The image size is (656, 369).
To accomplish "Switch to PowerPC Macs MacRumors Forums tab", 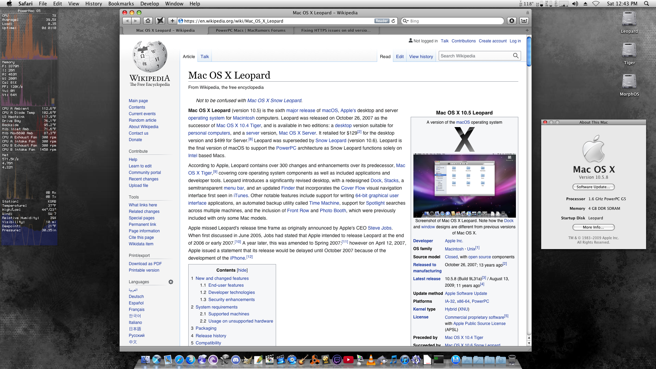I will pos(250,30).
